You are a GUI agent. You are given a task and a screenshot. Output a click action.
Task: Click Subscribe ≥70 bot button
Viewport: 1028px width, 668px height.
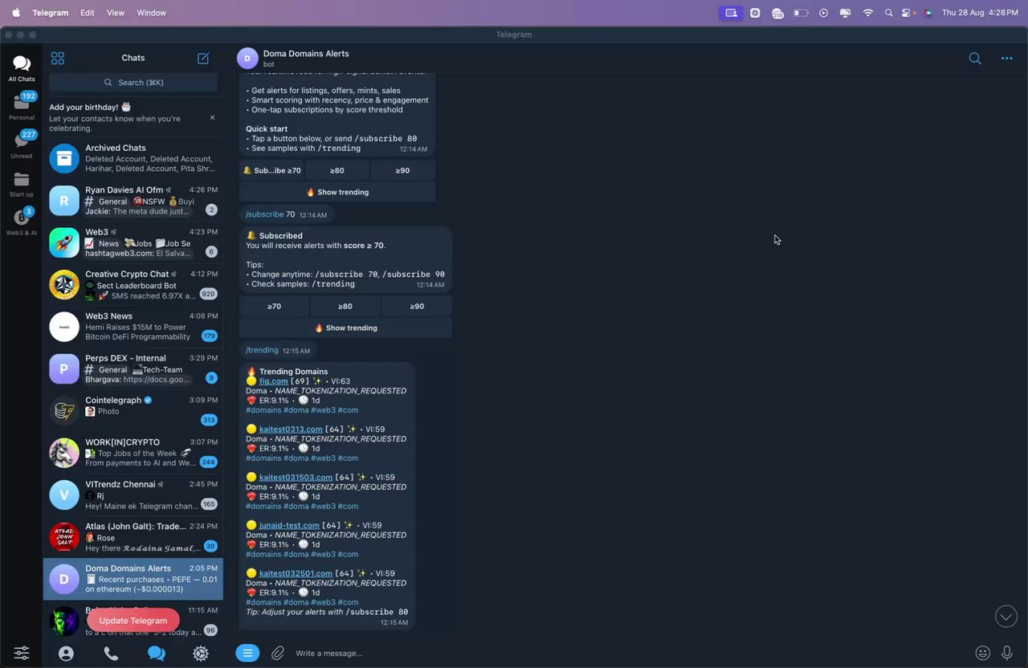[272, 170]
